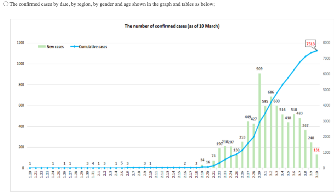The image size is (335, 192).
Task: Click the red 131 data label
Action: [x=316, y=150]
